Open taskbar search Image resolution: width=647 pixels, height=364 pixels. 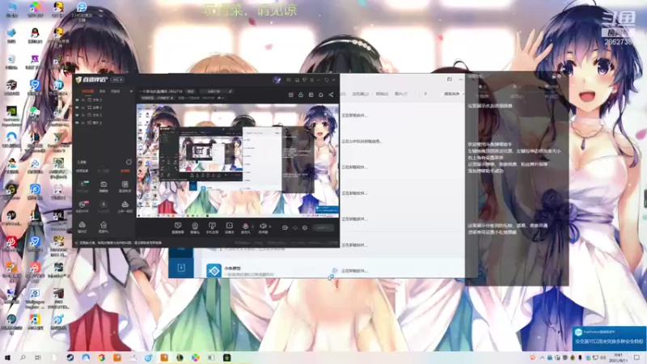(x=23, y=358)
